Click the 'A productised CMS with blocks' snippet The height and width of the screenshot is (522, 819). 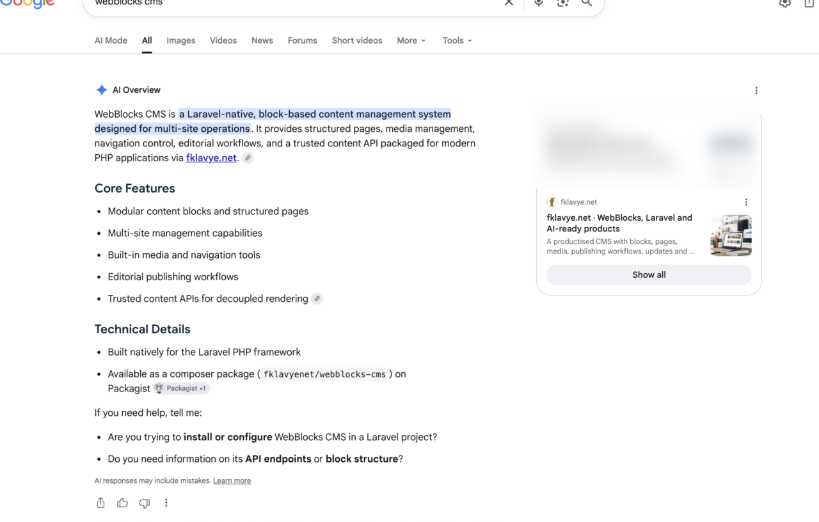[x=621, y=247]
